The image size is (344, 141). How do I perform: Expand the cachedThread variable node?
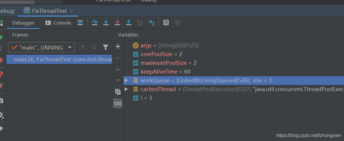click(126, 89)
